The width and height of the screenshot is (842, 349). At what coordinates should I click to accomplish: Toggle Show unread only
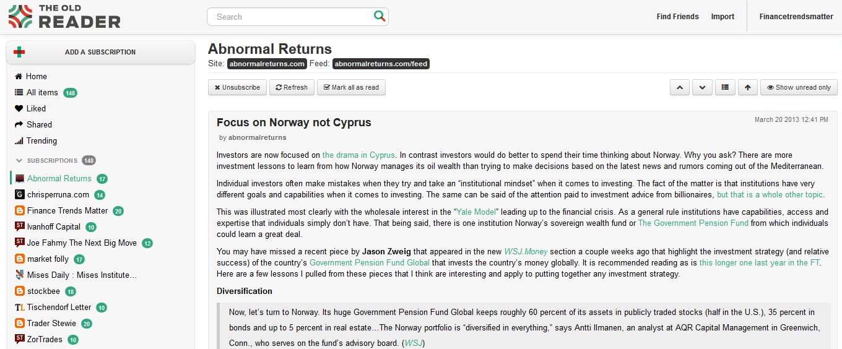tap(799, 87)
